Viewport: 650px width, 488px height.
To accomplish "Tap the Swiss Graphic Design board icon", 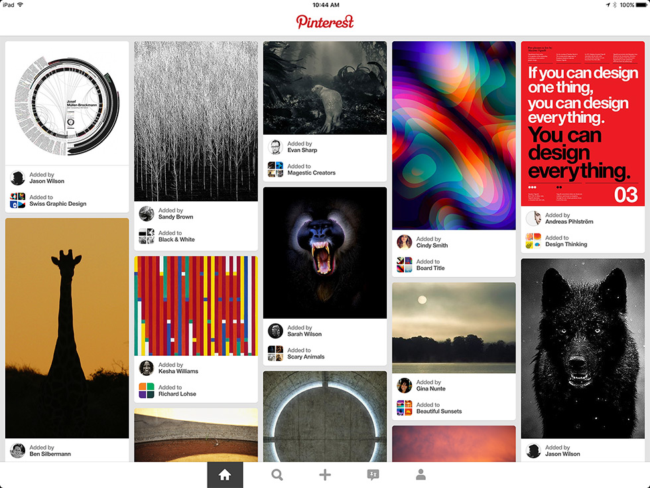I will [x=17, y=201].
